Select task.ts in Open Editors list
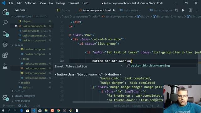The image size is (201, 113). 26,40
